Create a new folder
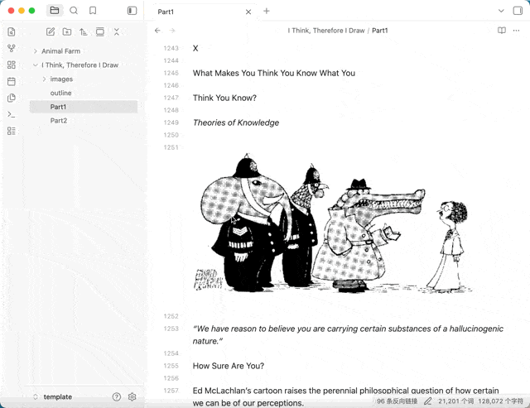This screenshot has width=530, height=408. point(67,31)
